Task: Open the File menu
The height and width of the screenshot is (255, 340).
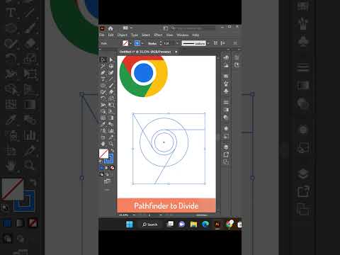Action: pos(102,35)
